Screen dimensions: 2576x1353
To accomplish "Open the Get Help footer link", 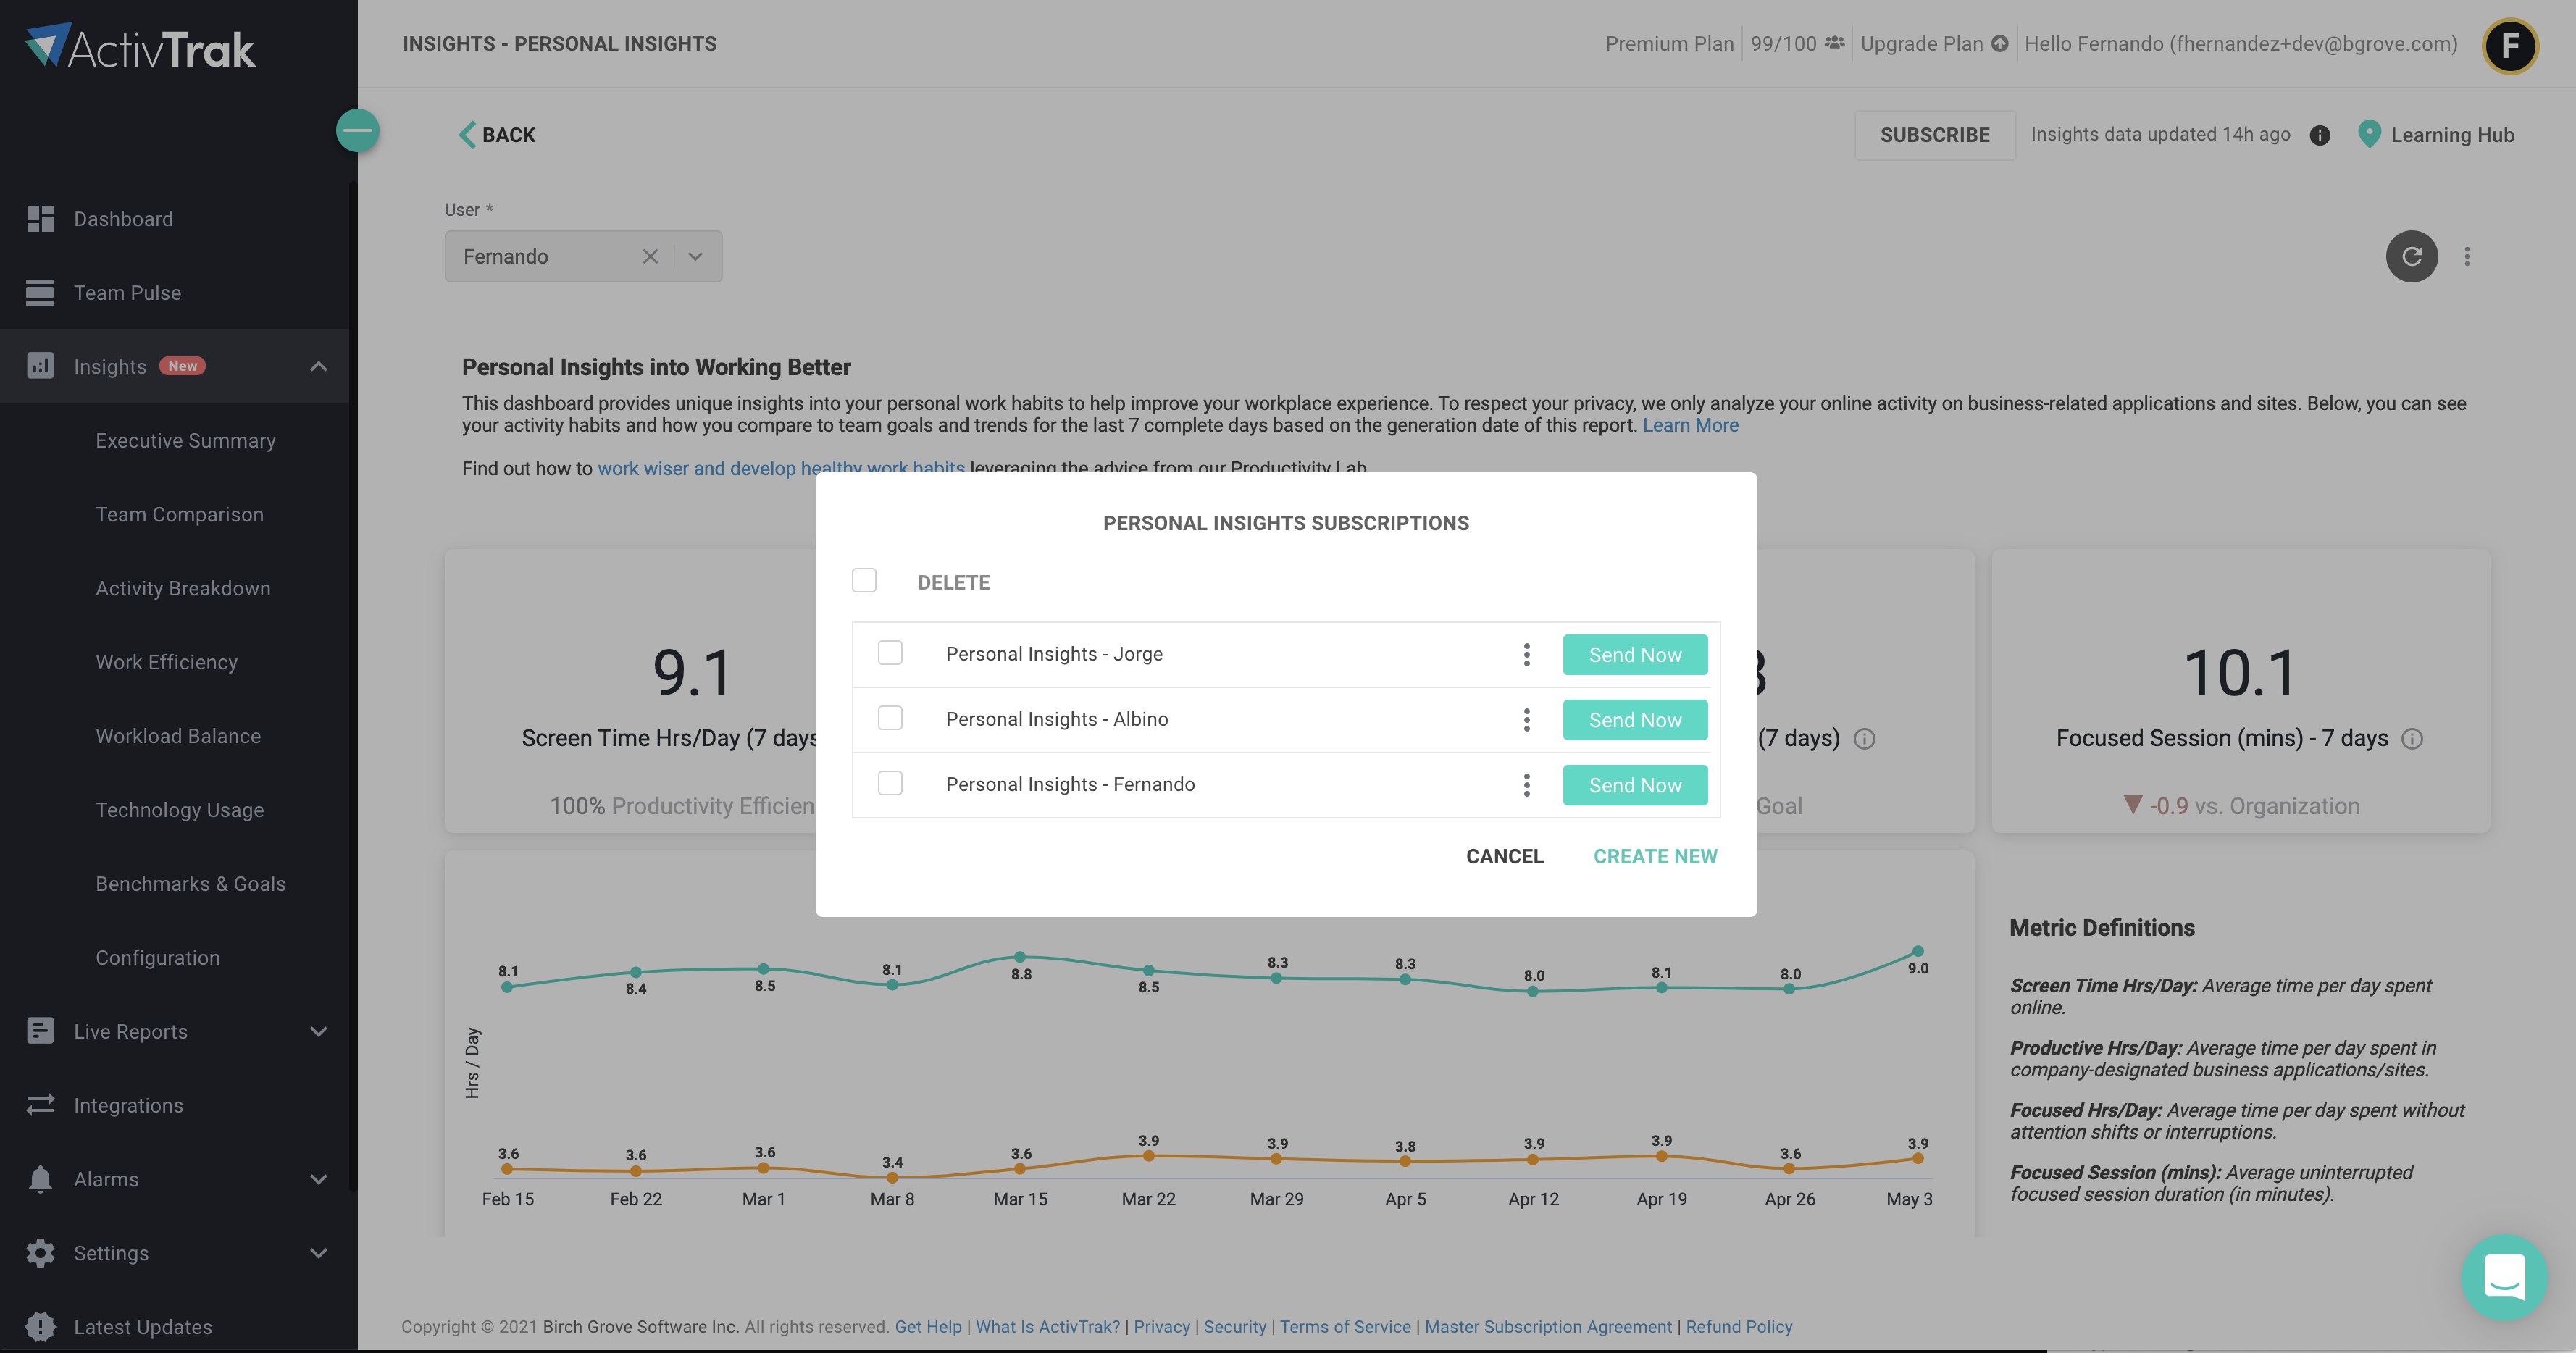I will click(x=928, y=1326).
